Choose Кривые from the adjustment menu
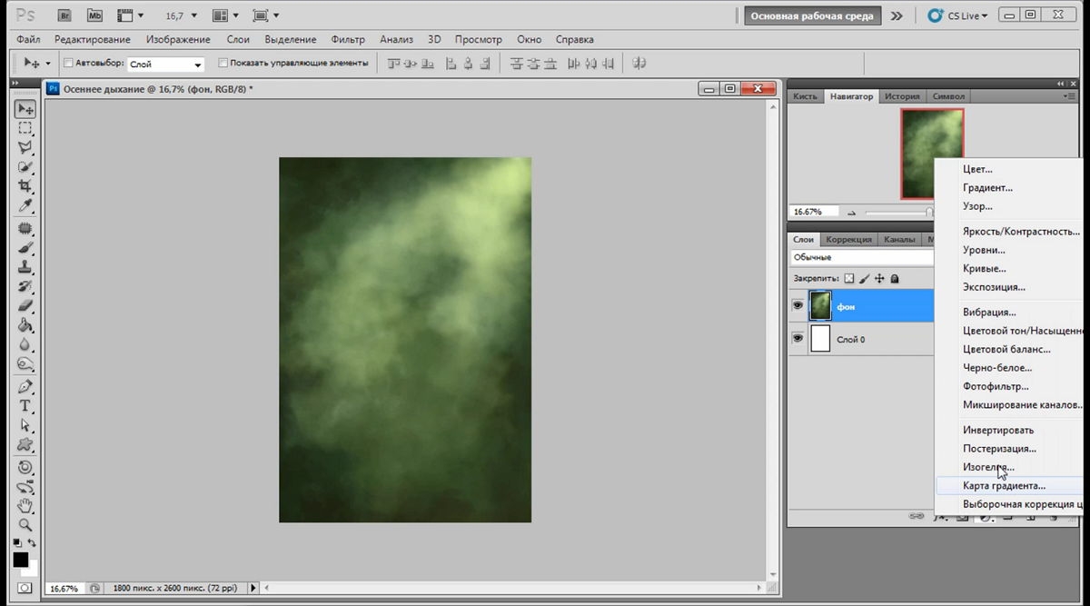Screen dimensions: 1090x606 [x=984, y=269]
